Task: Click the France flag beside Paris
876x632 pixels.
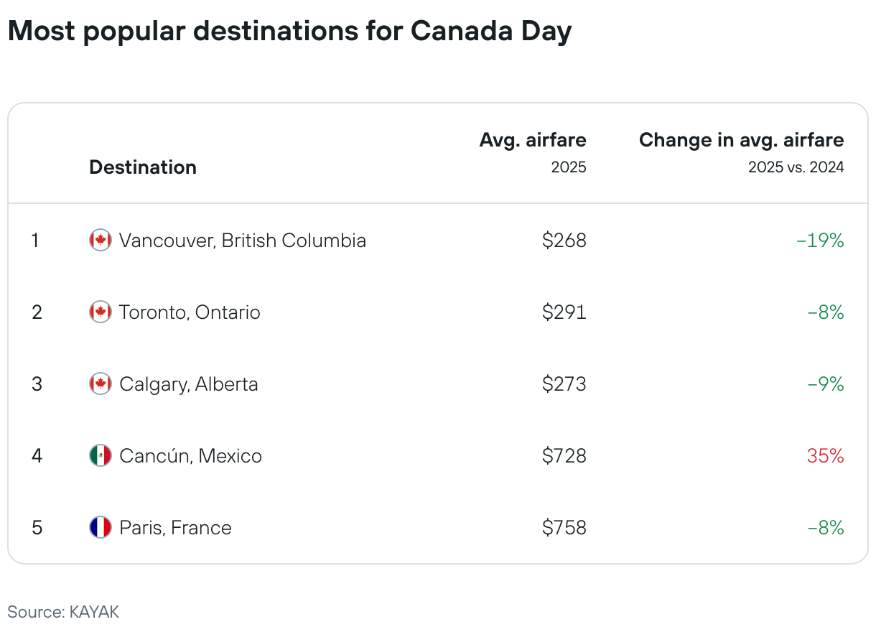Action: [x=101, y=527]
